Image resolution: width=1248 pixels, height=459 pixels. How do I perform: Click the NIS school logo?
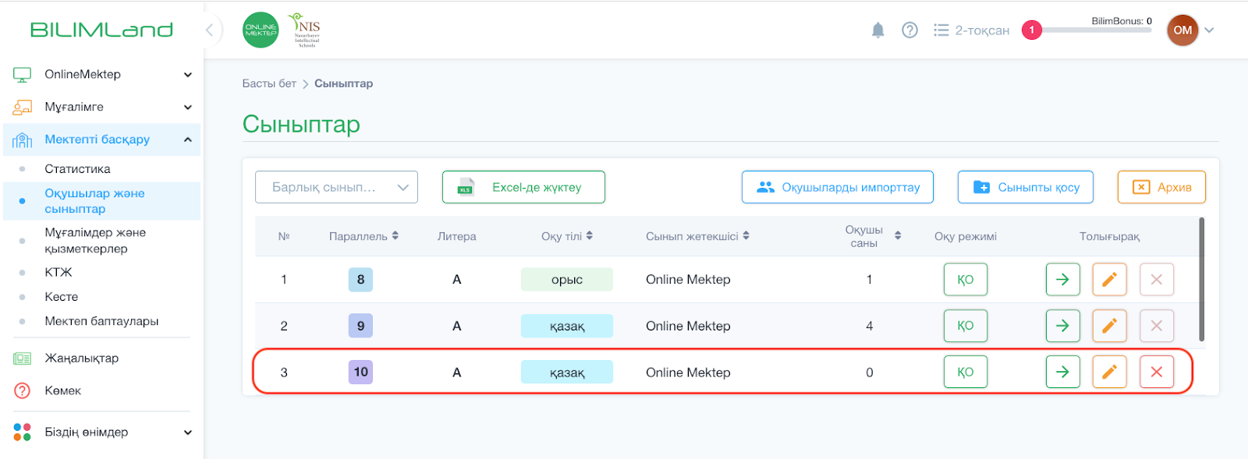(x=307, y=30)
